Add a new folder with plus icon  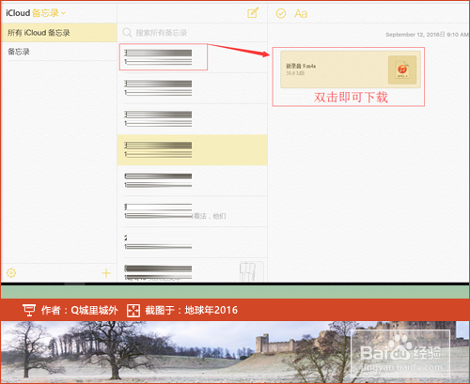point(106,273)
